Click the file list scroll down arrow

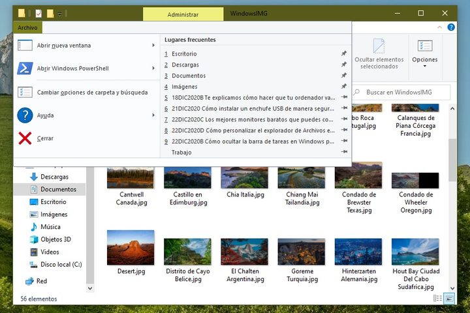[452, 288]
